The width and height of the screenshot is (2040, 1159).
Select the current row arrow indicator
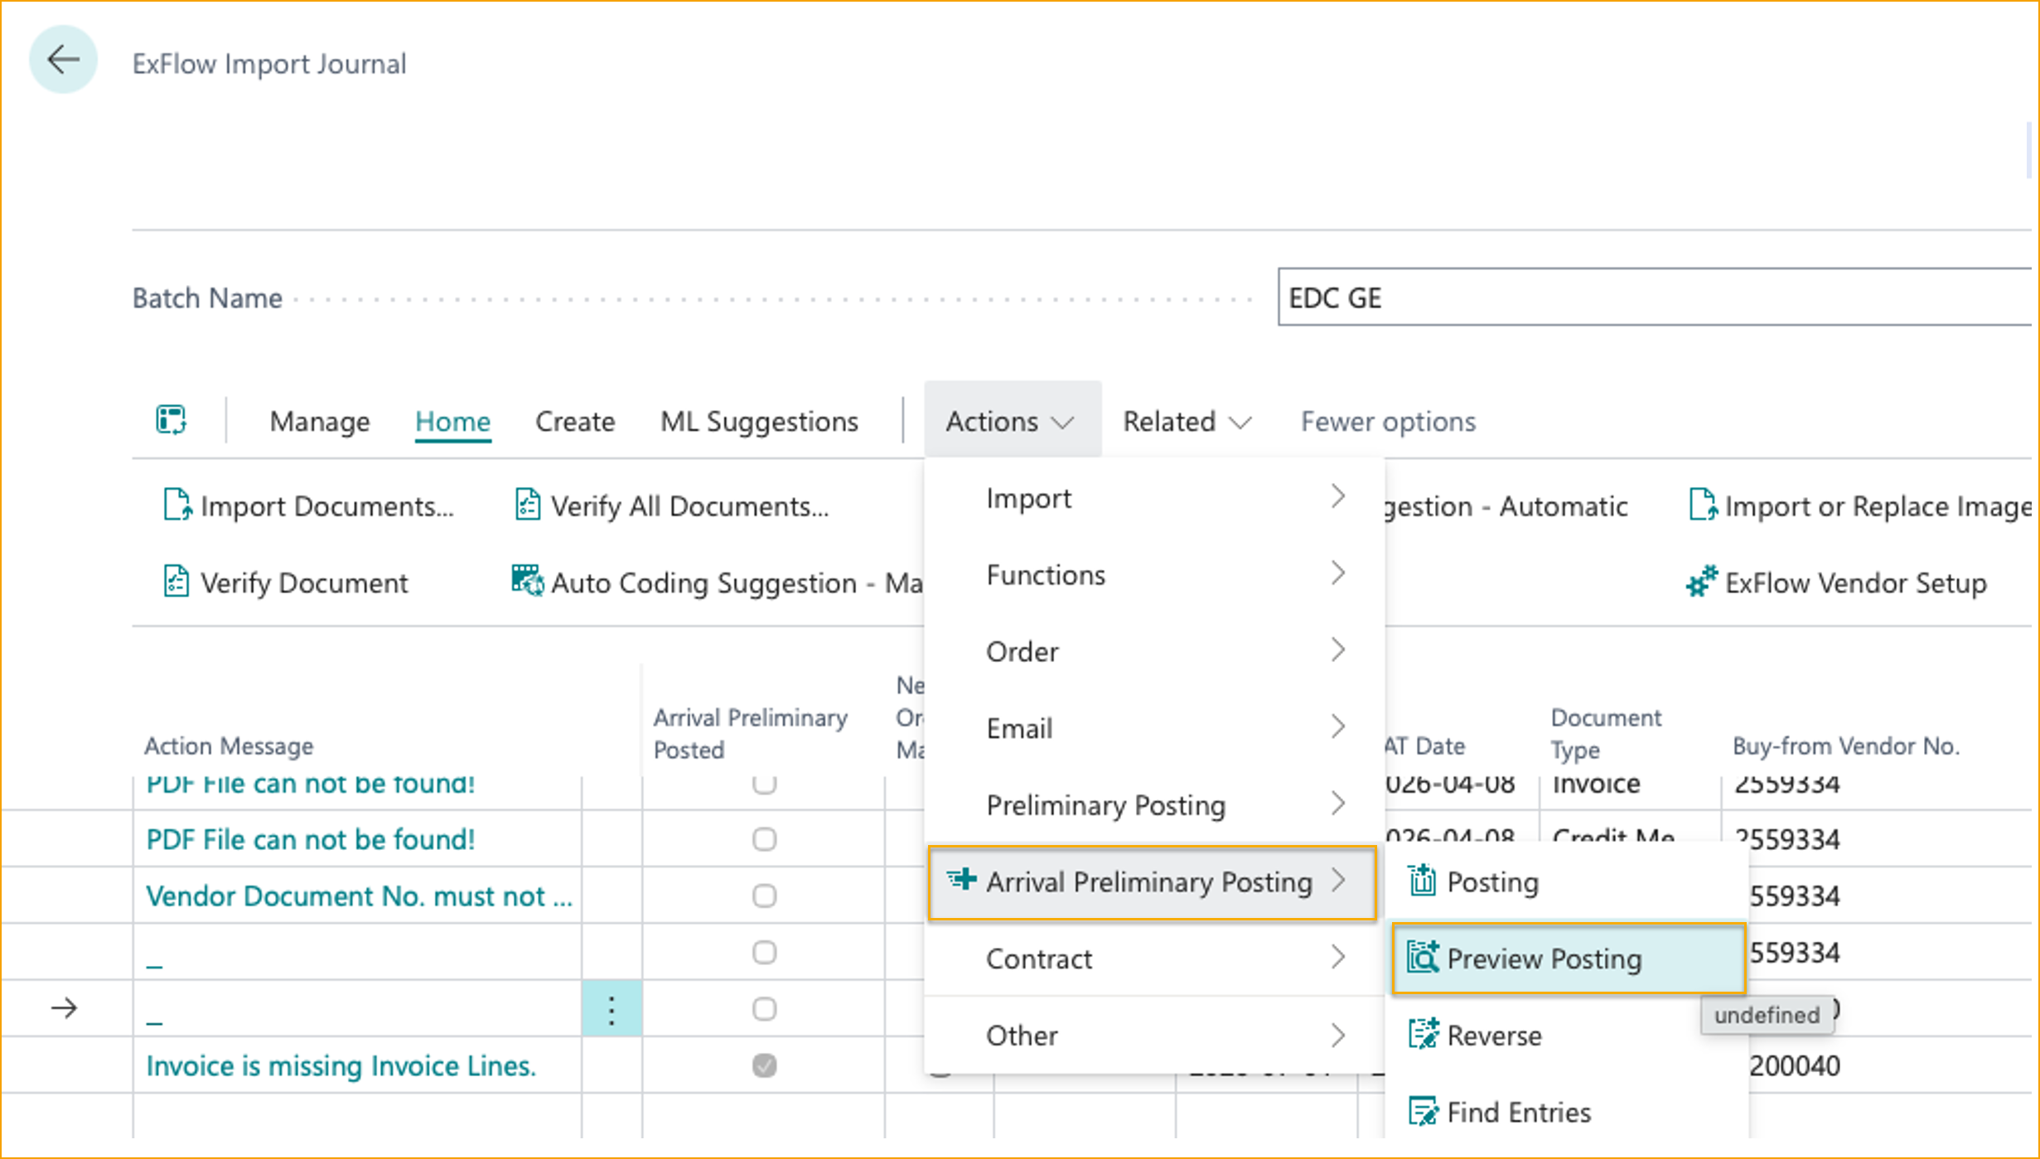[x=64, y=1008]
